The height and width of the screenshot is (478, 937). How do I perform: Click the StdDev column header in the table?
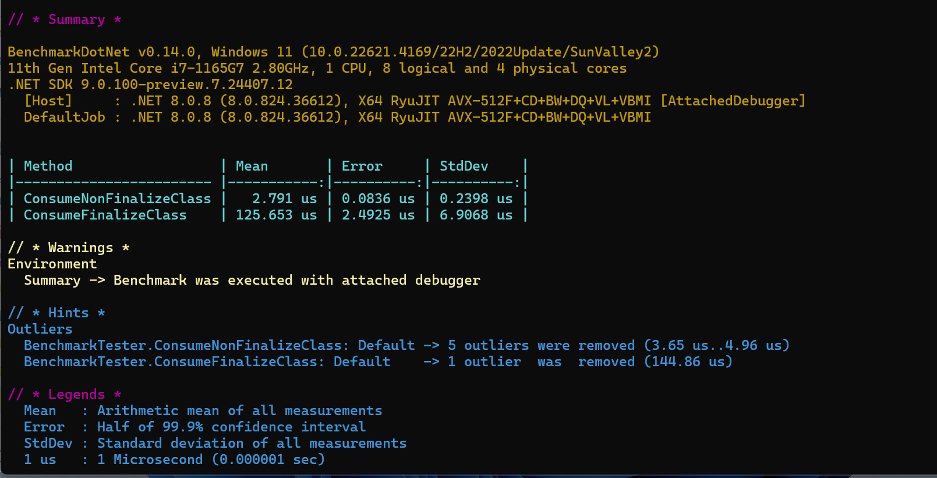464,167
